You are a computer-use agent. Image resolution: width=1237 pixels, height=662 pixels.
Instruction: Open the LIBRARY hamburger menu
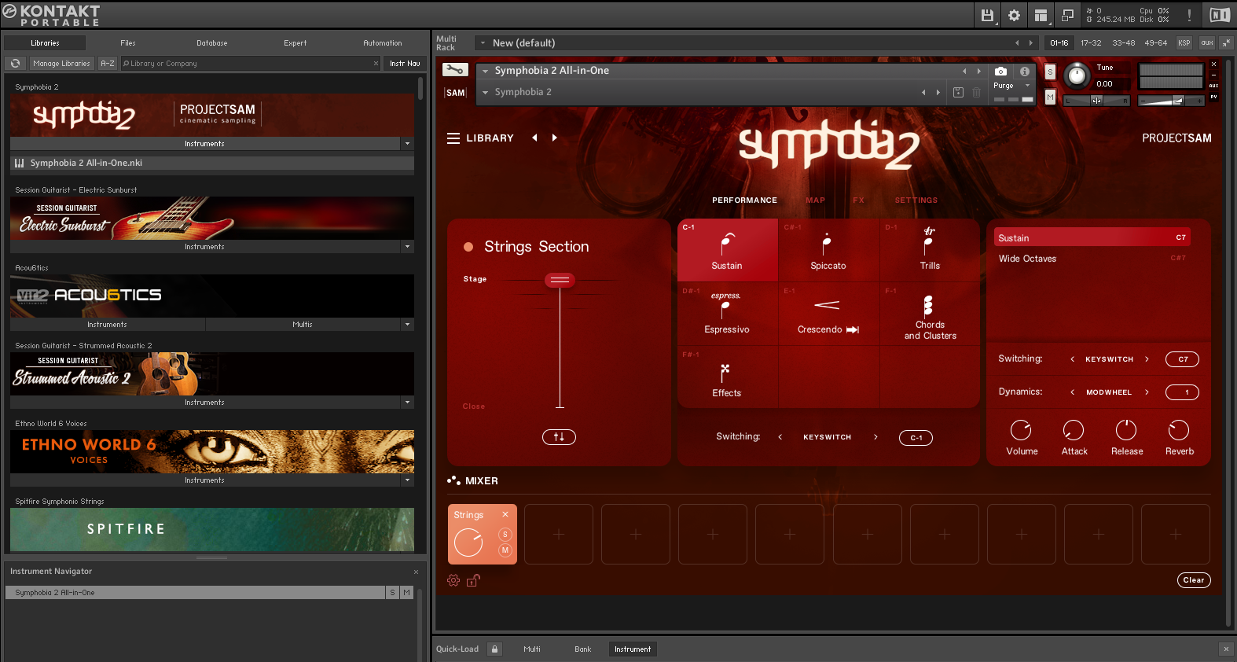[453, 138]
